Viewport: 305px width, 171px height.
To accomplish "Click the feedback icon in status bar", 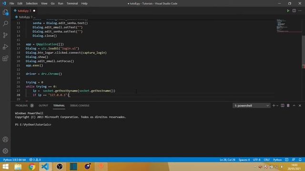I will coord(294,160).
